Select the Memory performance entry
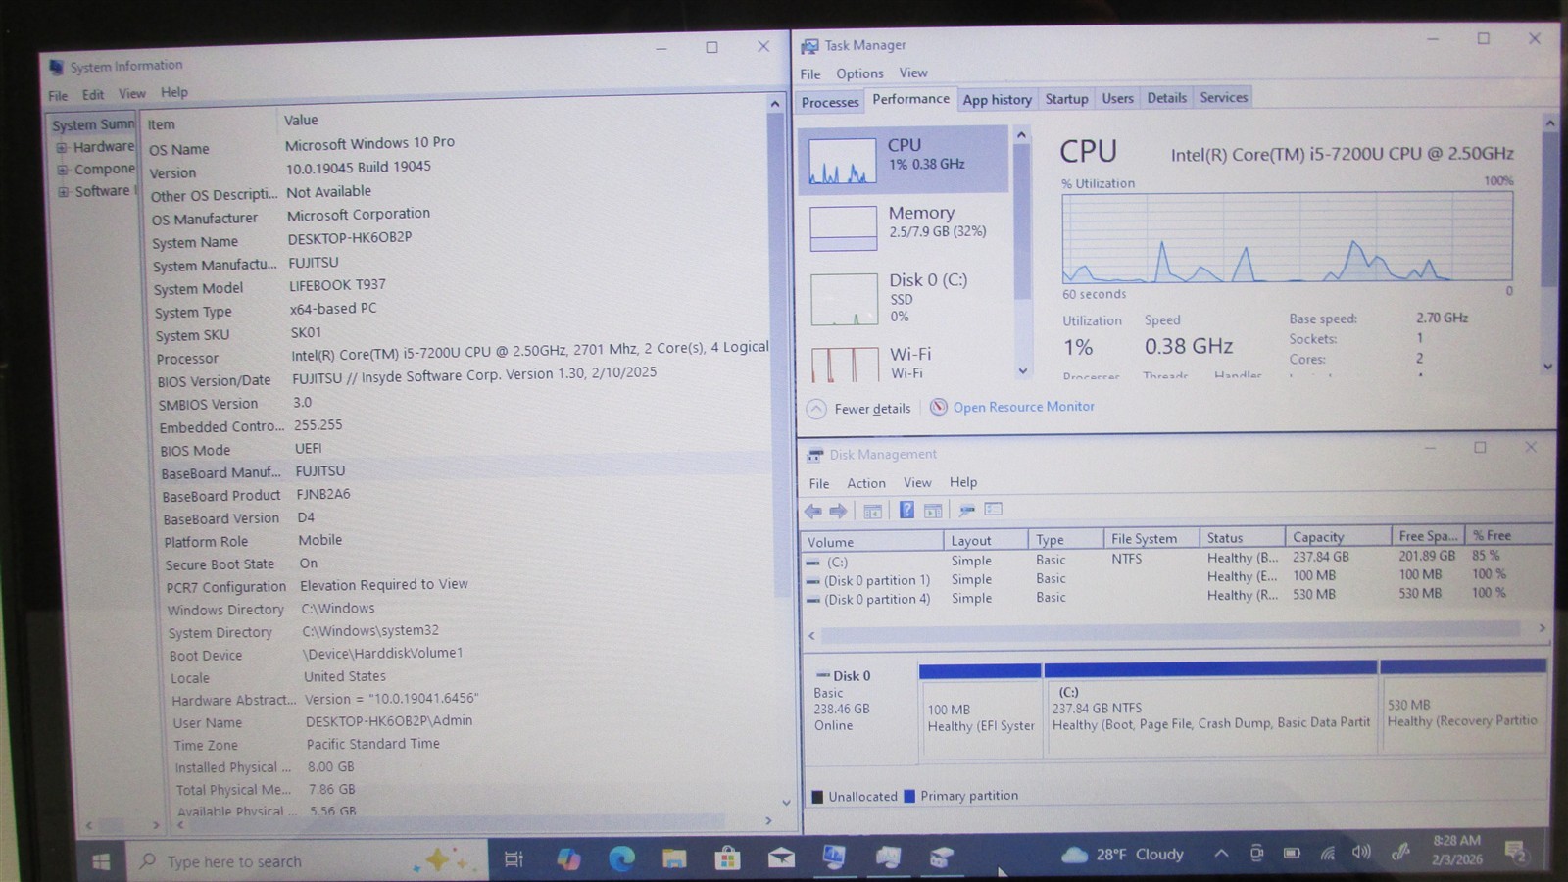 click(x=904, y=225)
